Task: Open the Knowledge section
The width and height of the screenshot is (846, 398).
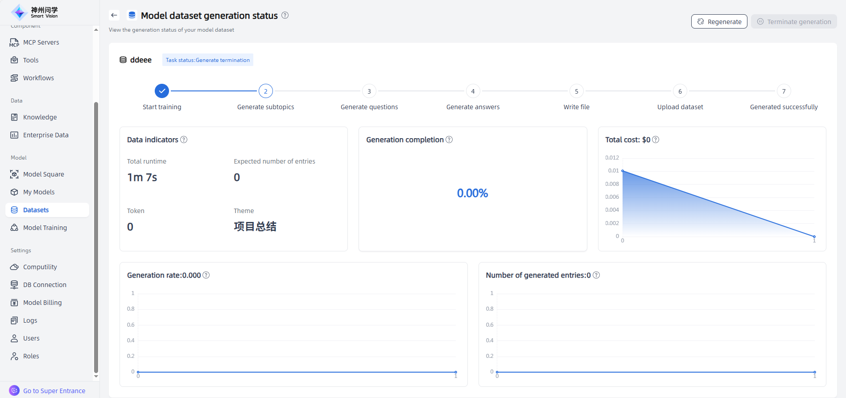Action: (40, 117)
